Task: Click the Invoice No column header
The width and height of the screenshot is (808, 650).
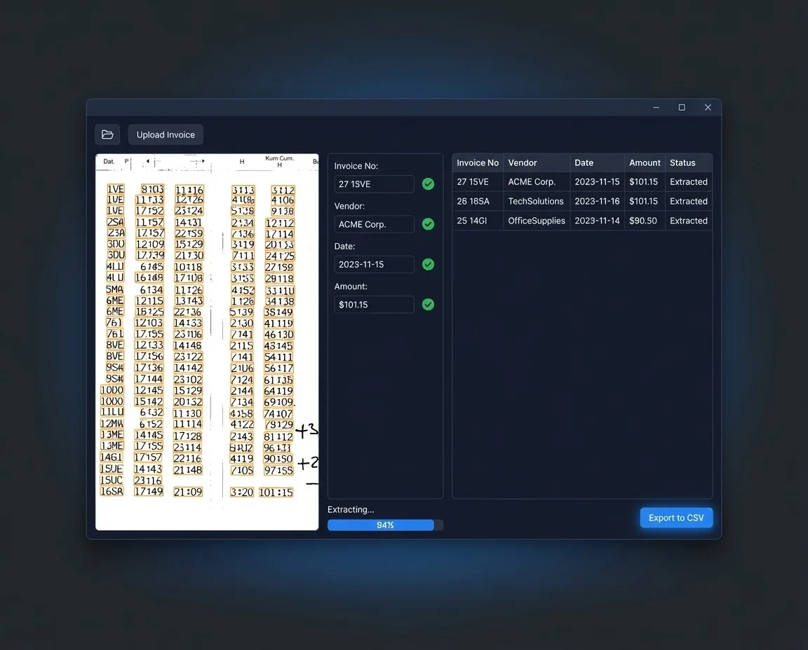Action: coord(478,162)
